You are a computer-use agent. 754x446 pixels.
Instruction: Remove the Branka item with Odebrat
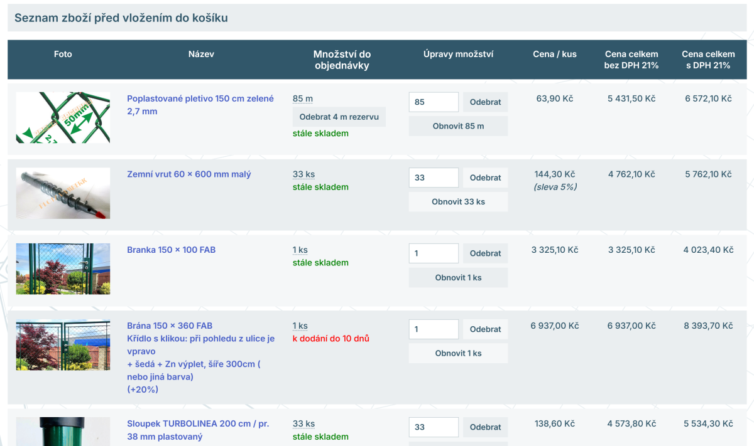click(x=485, y=253)
